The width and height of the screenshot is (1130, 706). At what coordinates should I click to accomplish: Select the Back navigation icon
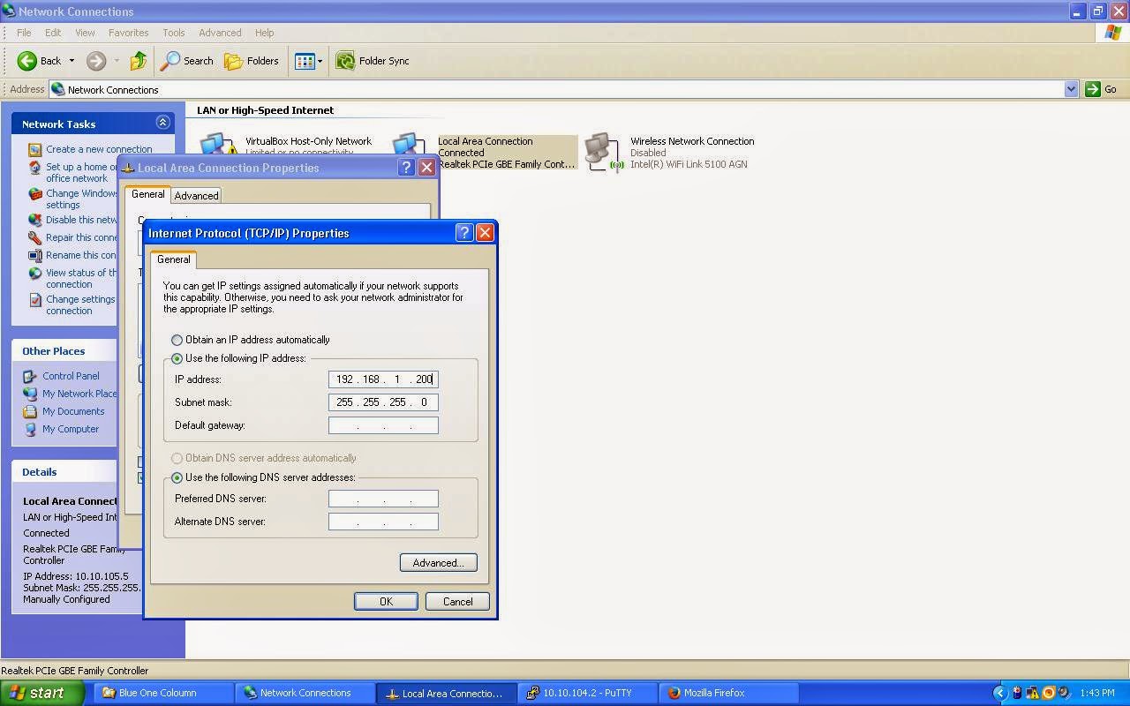(x=27, y=61)
